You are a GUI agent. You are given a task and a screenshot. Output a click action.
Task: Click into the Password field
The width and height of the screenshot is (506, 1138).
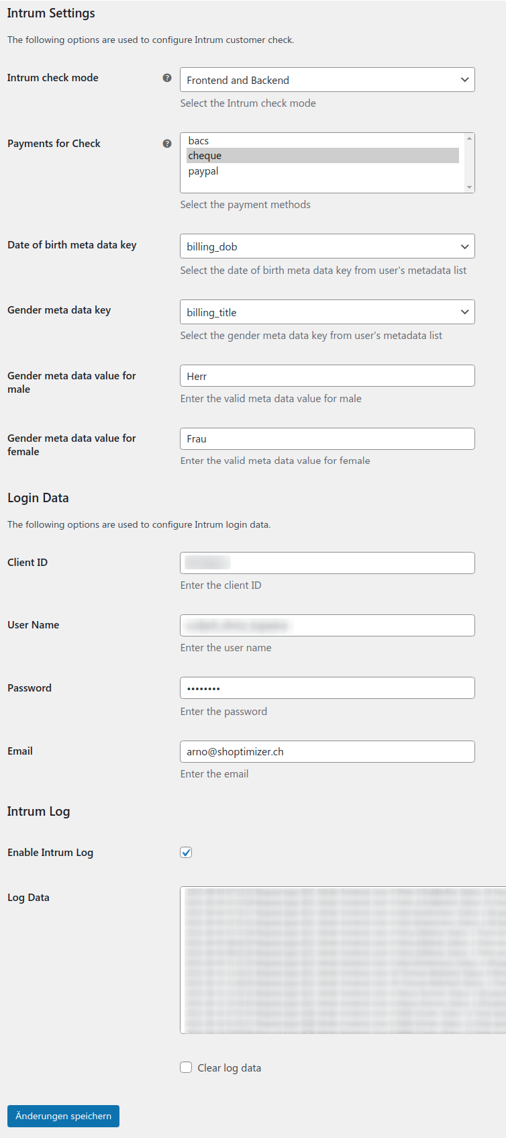(x=327, y=688)
